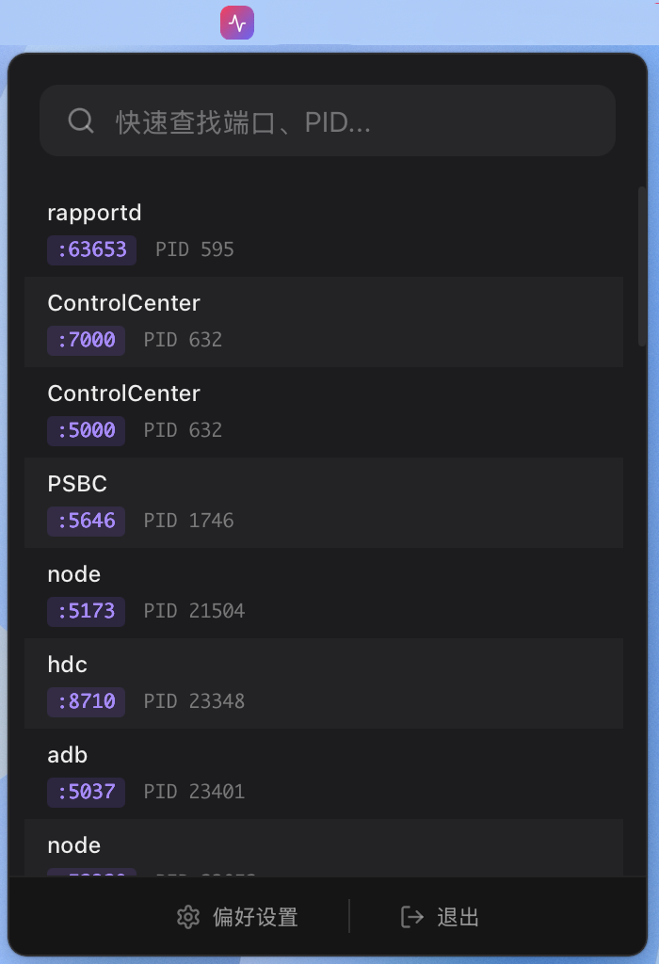Click the purple pulse app icon in menu bar
This screenshot has width=659, height=964.
(237, 22)
